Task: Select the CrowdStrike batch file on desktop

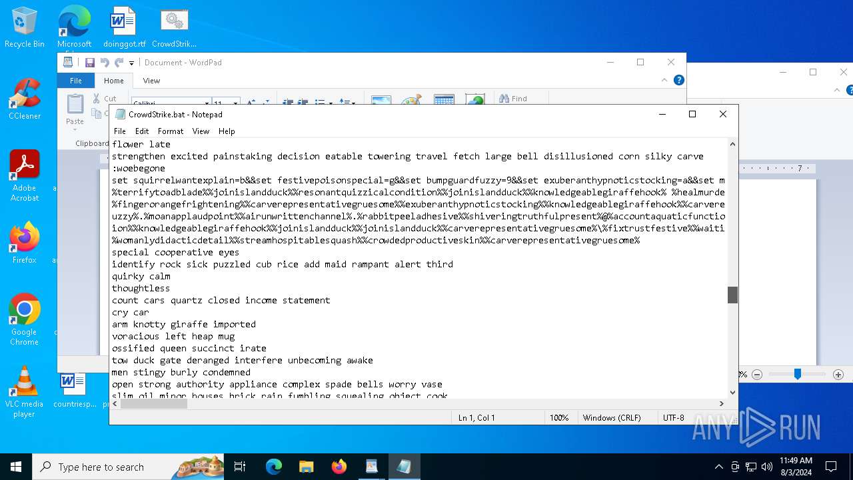Action: coord(174,27)
